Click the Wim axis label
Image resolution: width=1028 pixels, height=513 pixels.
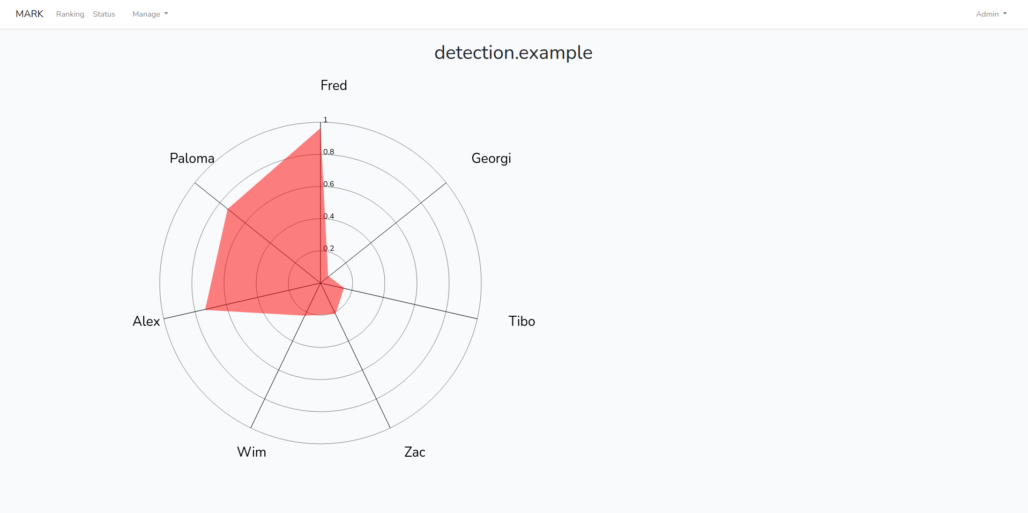(252, 452)
